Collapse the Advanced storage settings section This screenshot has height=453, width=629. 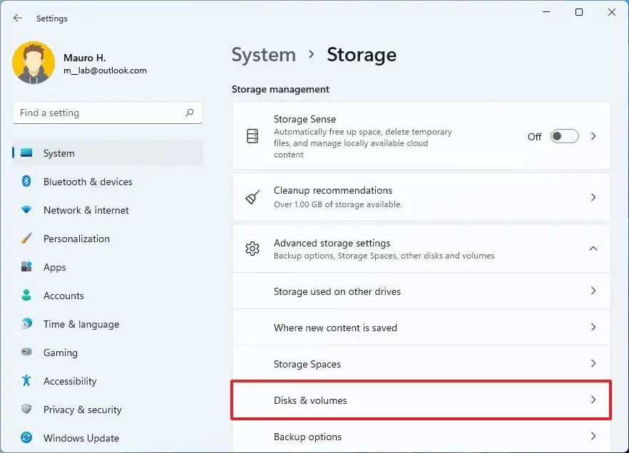coord(594,249)
